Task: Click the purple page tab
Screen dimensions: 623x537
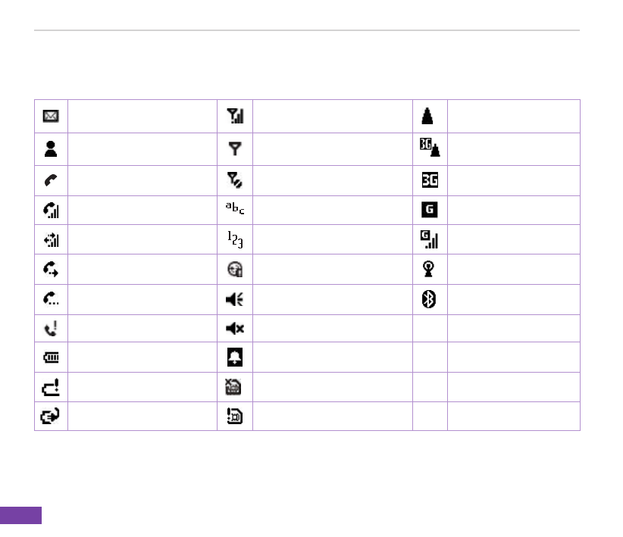Action: tap(21, 515)
